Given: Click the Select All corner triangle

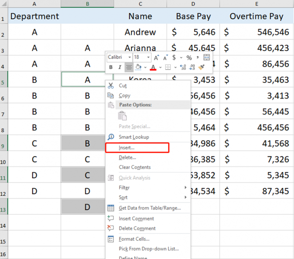Looking at the screenshot, I should [x=4, y=4].
